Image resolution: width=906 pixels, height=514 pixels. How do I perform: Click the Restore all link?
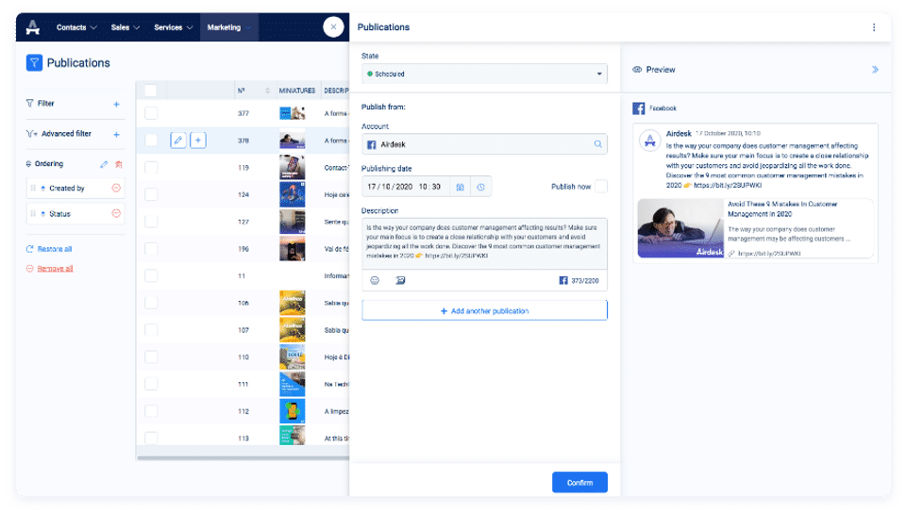click(x=55, y=249)
